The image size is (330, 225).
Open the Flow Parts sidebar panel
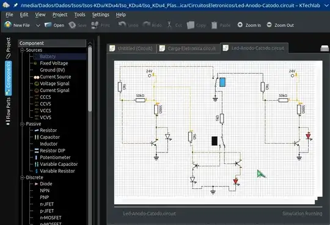[x=8, y=112]
